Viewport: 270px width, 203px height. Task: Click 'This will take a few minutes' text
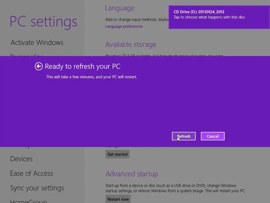tap(91, 77)
